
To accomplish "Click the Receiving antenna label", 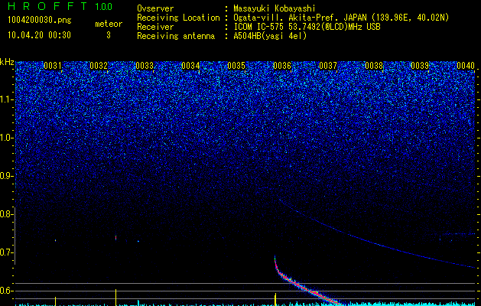I will click(x=176, y=36).
